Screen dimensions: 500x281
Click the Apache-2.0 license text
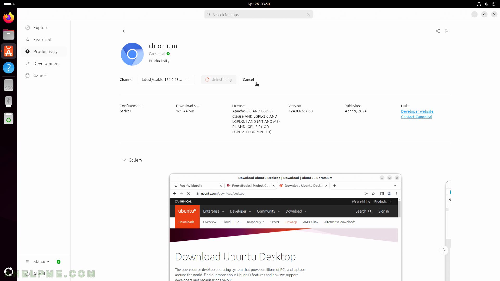256,122
